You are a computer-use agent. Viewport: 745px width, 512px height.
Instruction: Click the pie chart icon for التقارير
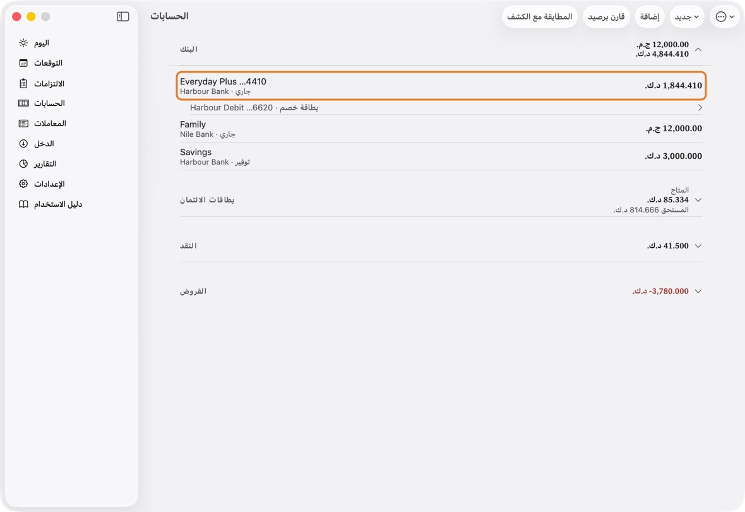click(23, 164)
